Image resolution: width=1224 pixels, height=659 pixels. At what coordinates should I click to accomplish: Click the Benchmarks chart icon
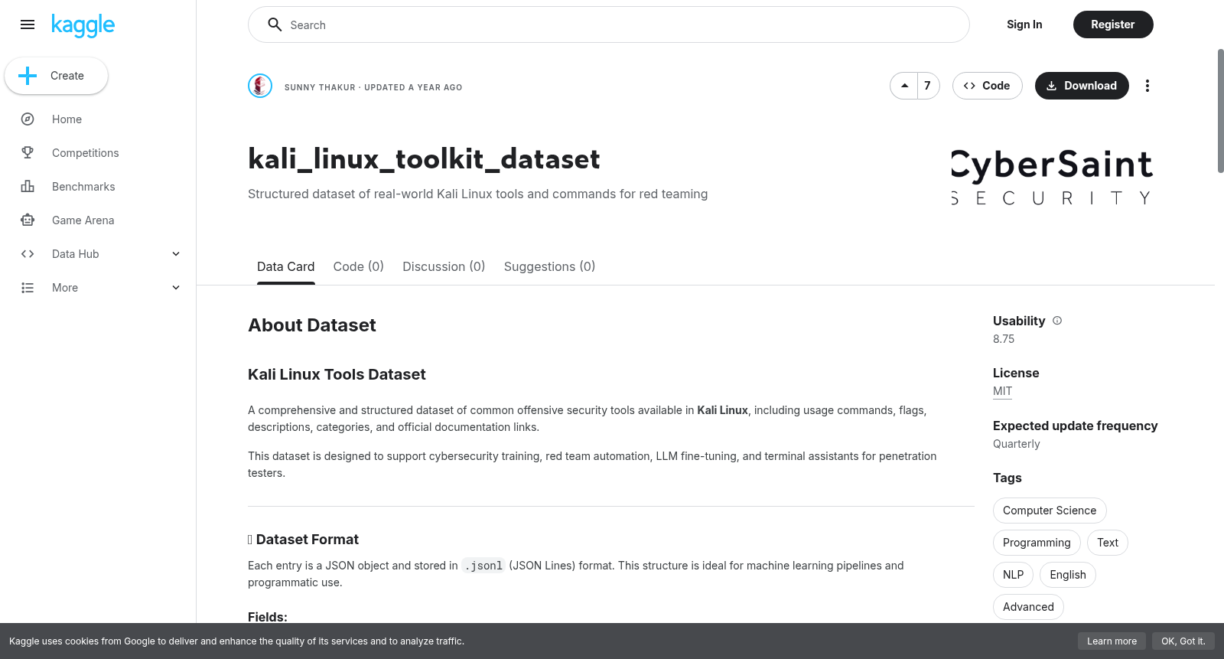(28, 187)
